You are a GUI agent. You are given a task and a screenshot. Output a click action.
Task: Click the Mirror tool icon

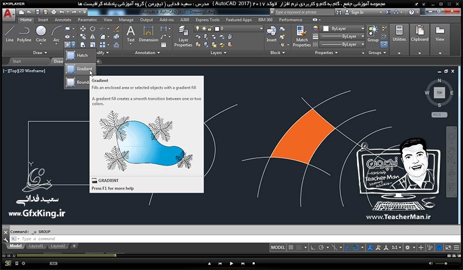[x=93, y=36]
